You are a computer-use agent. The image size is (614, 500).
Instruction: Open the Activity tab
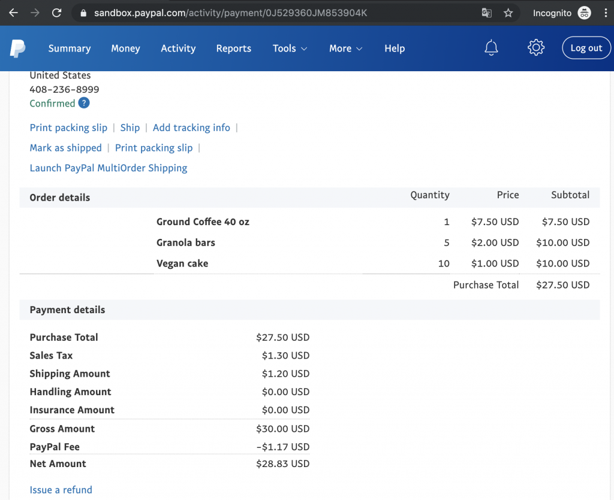click(178, 49)
